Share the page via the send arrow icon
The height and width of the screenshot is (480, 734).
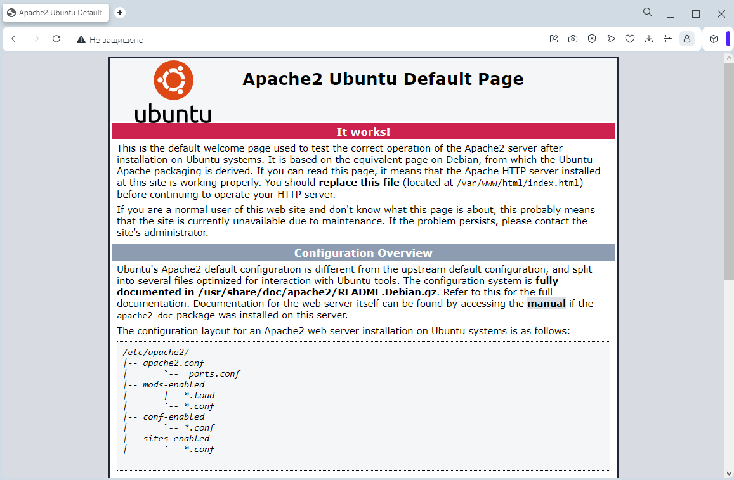click(x=611, y=39)
